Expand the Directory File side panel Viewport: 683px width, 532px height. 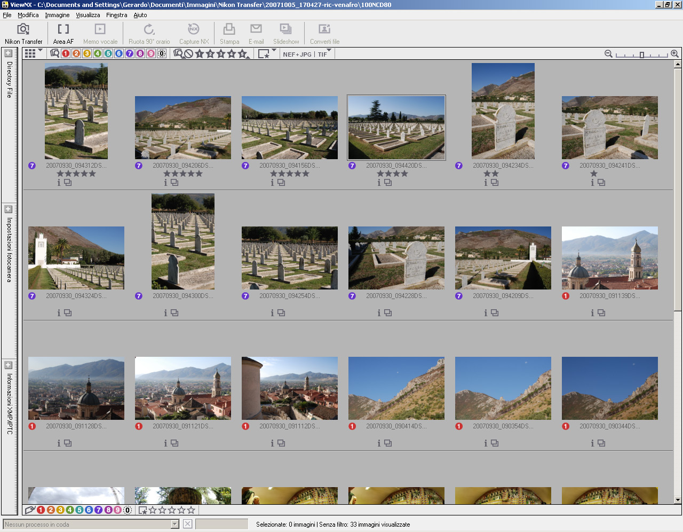(9, 53)
